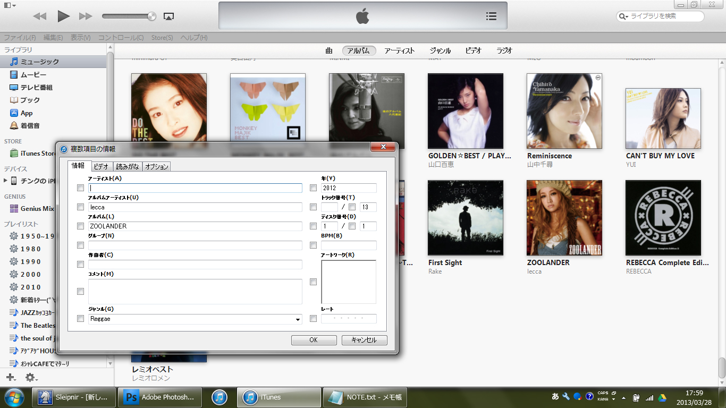This screenshot has width=726, height=408.
Task: Check the グループ checkbox
Action: point(80,245)
